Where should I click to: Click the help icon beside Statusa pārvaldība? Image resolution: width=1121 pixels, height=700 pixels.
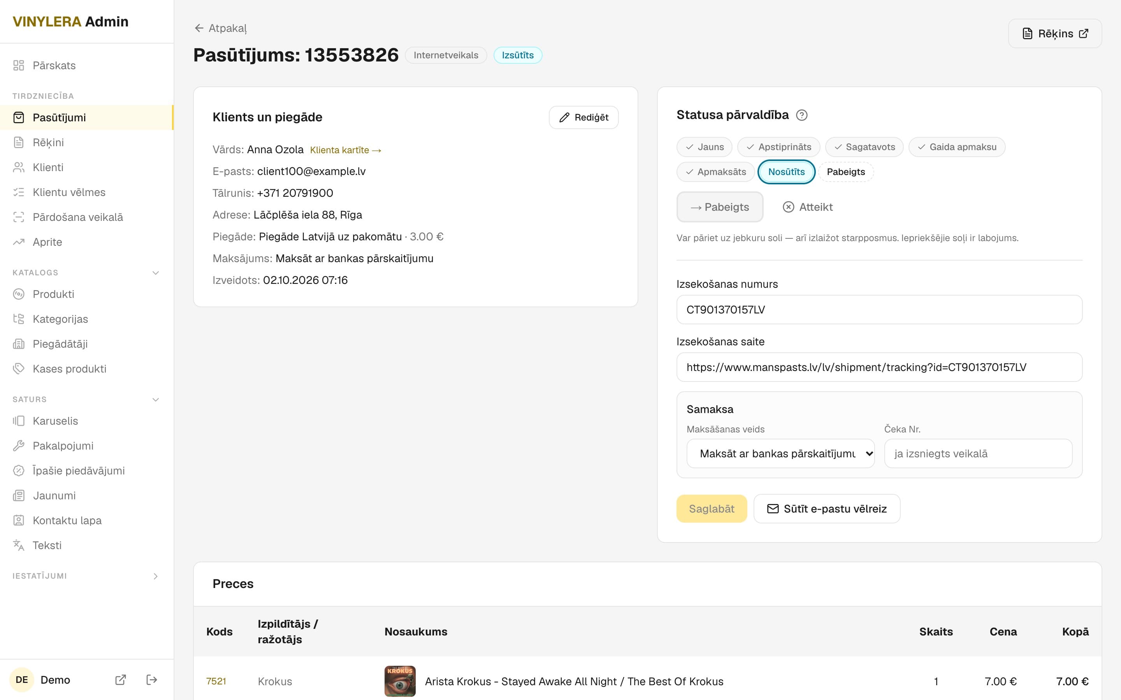(x=802, y=115)
